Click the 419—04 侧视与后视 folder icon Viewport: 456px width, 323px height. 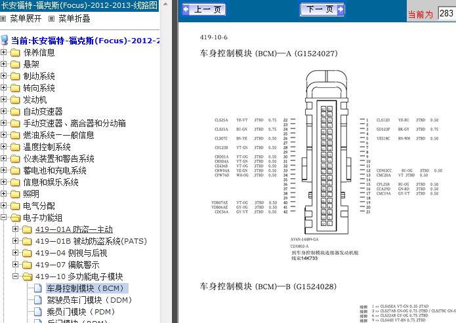[x=27, y=254]
